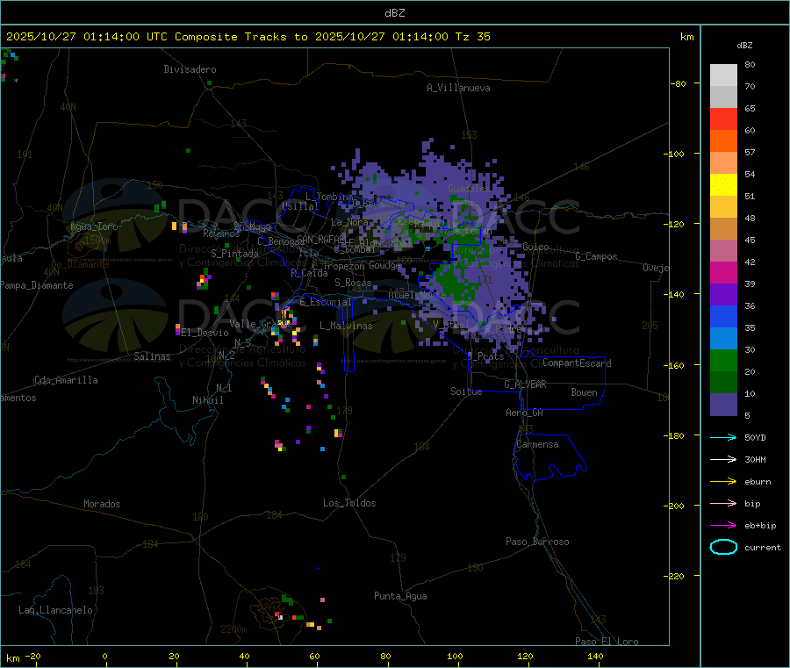Click the magenta eb+bip arrow legend icon
The height and width of the screenshot is (668, 790).
[723, 526]
